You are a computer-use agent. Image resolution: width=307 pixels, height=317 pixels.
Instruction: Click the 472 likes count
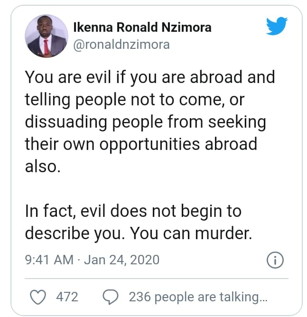(67, 297)
